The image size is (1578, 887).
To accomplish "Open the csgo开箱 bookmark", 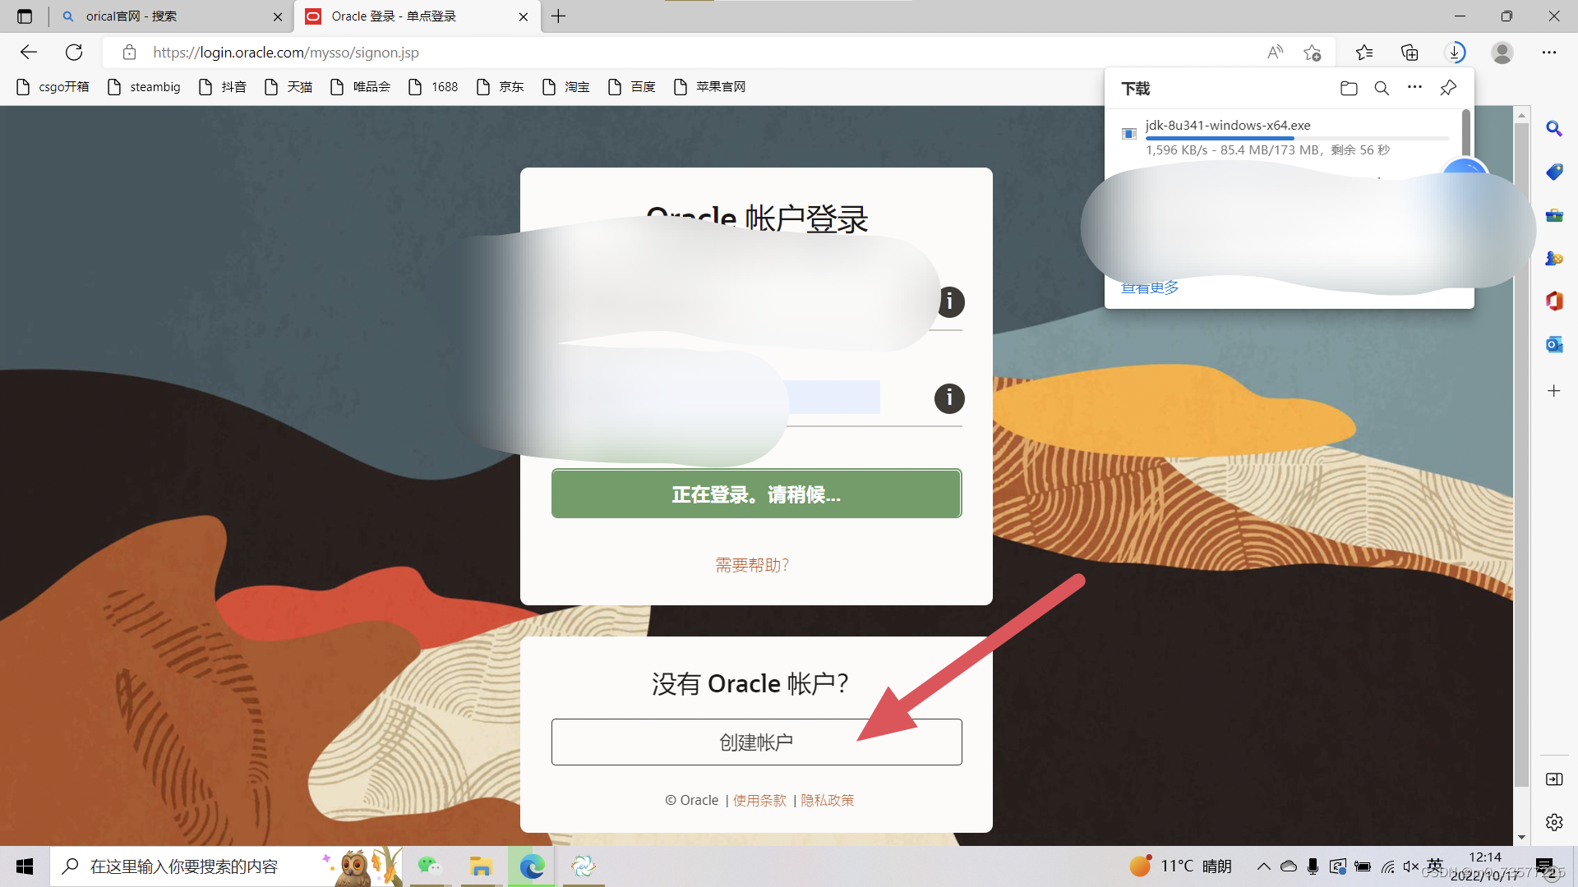I will click(x=53, y=87).
